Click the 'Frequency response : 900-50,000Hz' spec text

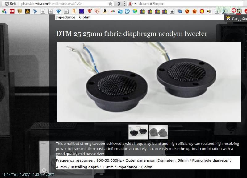point(89,160)
